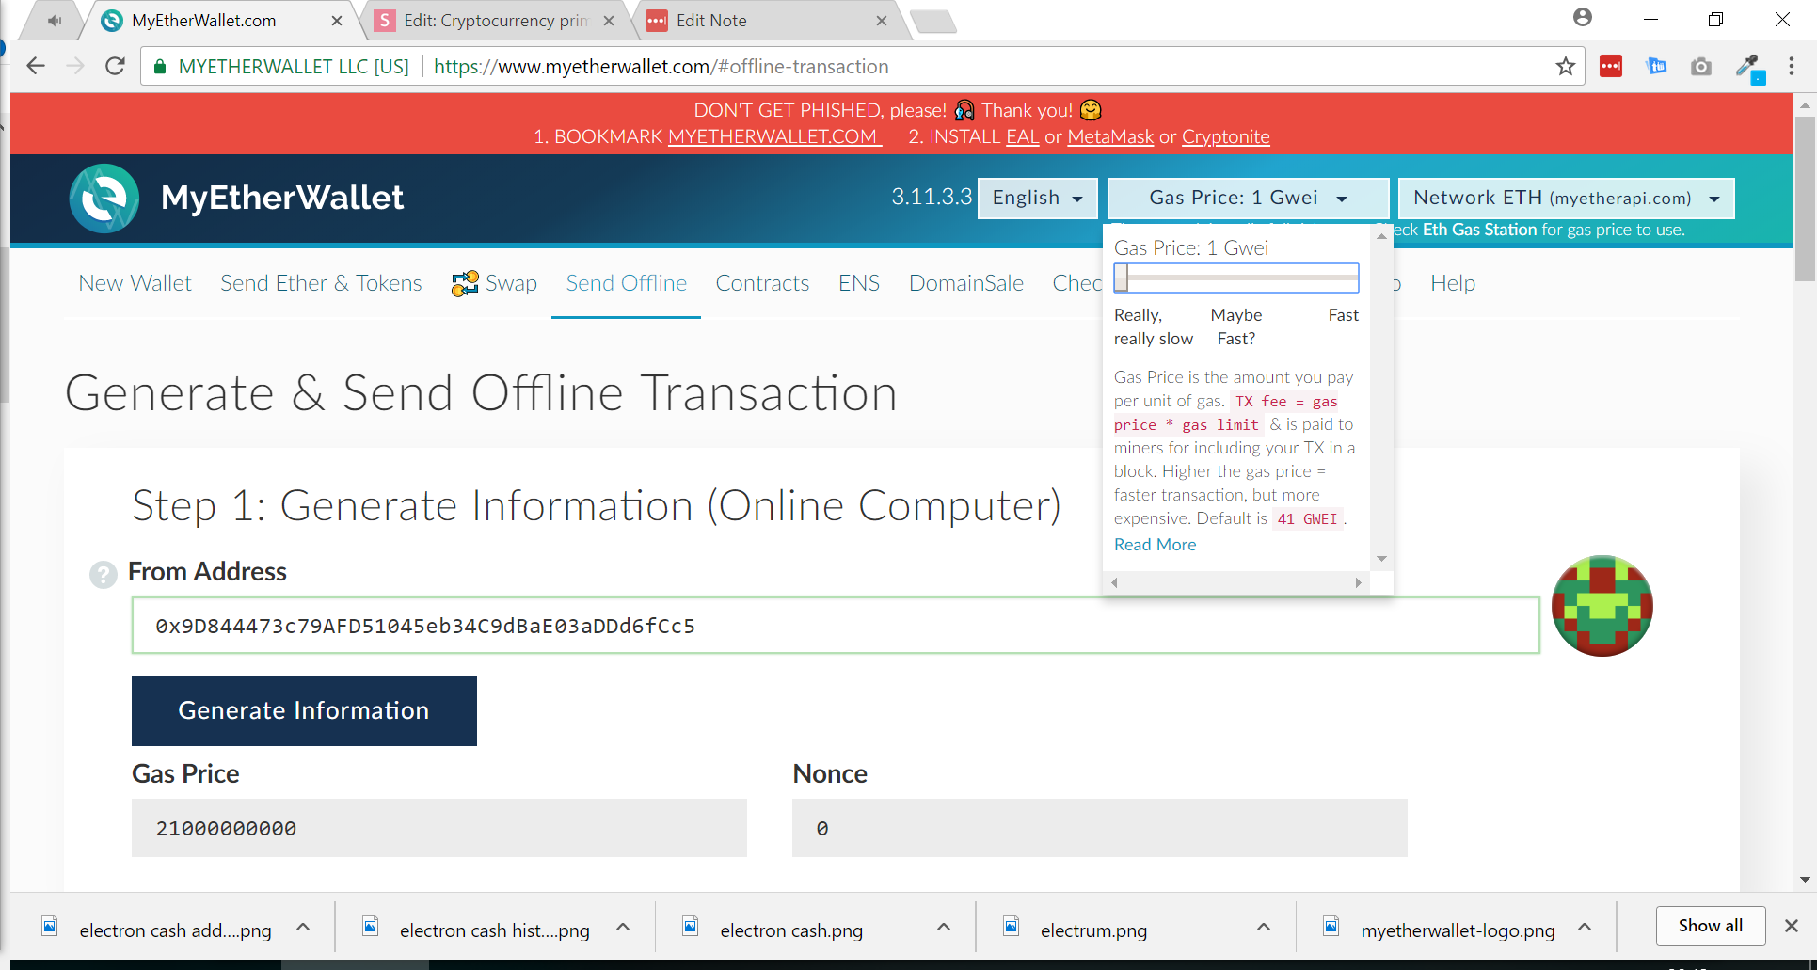Open the red password manager extension icon
1817x970 pixels.
pyautogui.click(x=1611, y=66)
